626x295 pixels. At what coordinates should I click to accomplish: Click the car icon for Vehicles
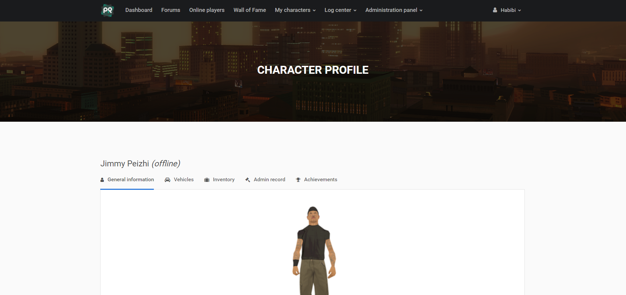167,180
